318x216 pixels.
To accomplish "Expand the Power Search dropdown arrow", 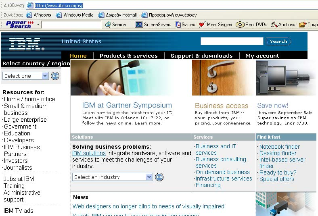I will click(x=38, y=25).
